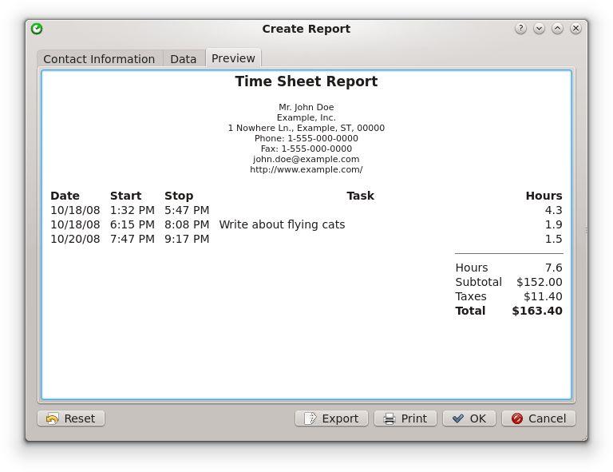Image resolution: width=613 pixels, height=472 pixels.
Task: Click the $11.40 taxes amount
Action: (543, 296)
